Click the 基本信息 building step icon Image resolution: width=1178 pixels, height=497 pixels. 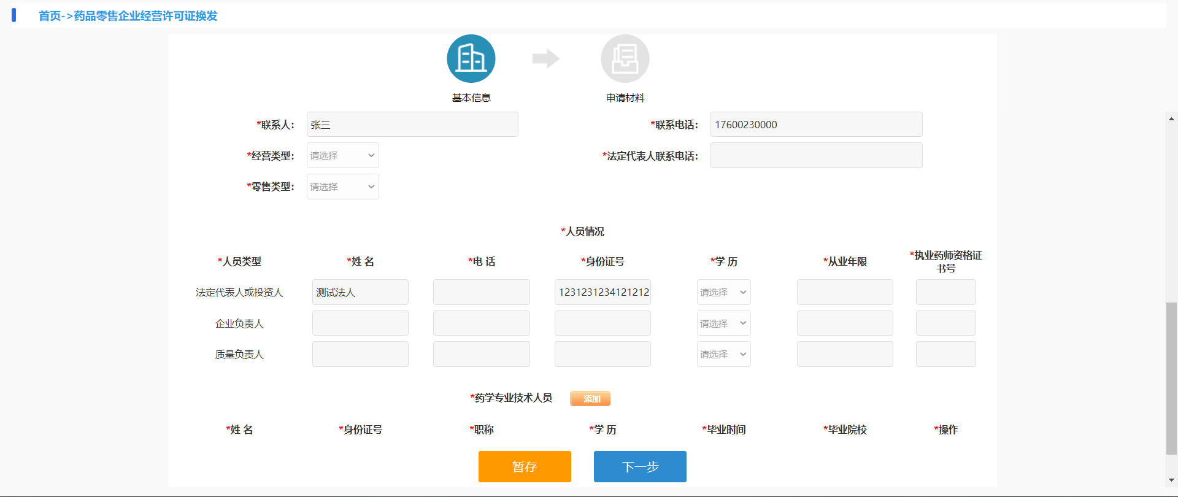click(471, 59)
